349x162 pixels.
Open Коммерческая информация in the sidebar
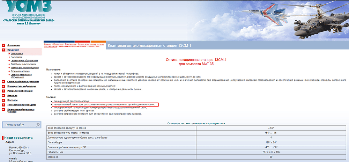click(22, 86)
